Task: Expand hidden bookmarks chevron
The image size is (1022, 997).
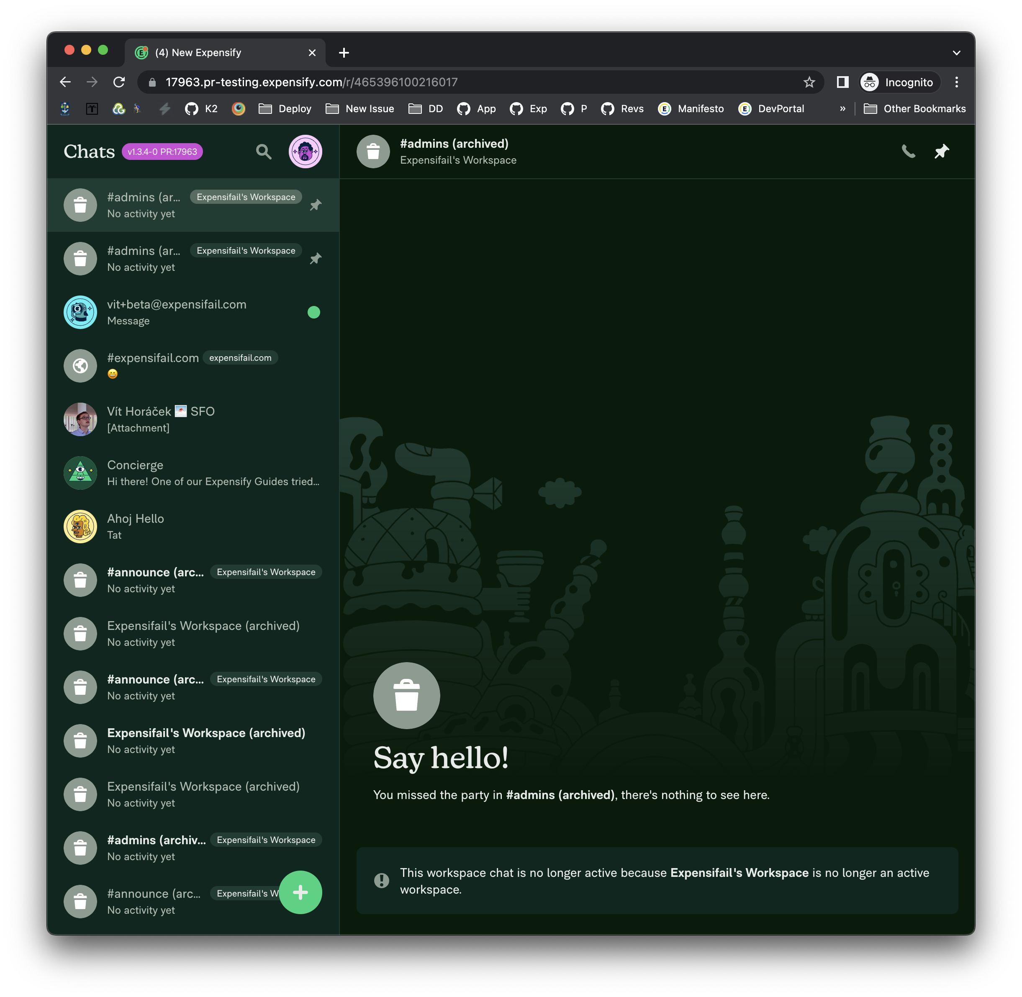Action: [842, 109]
